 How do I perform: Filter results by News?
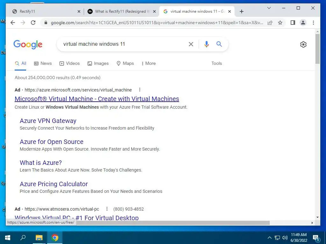tap(43, 64)
